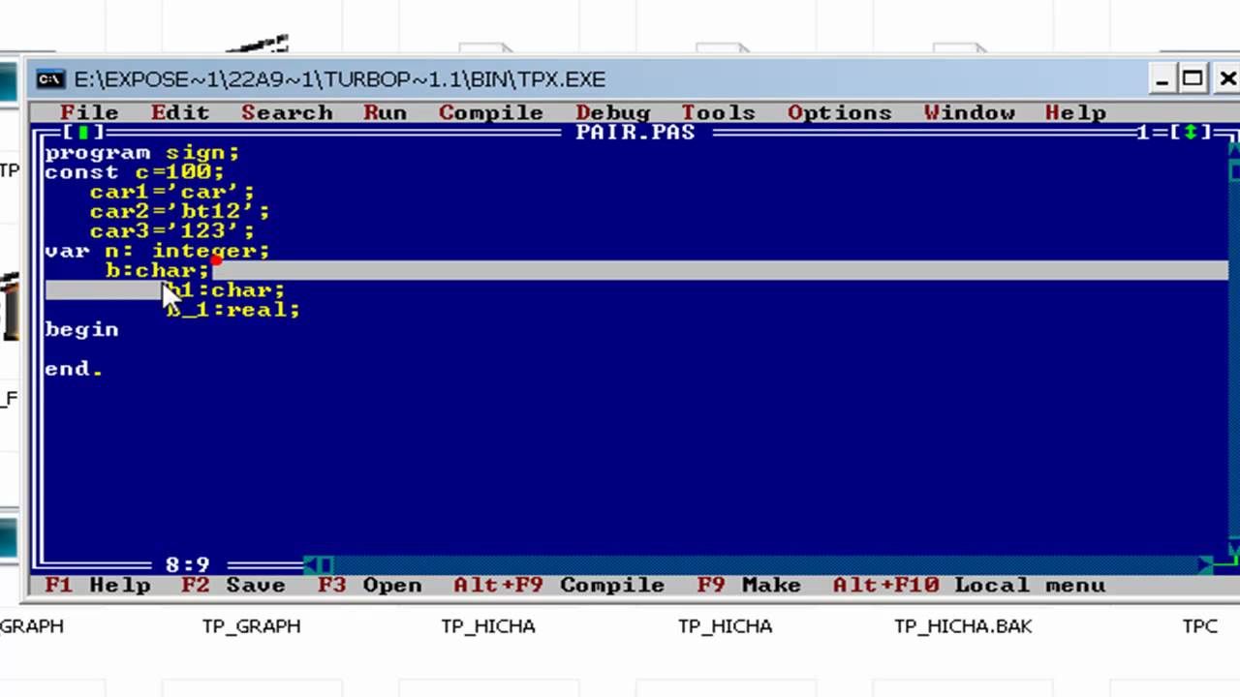The height and width of the screenshot is (697, 1240).
Task: Open the Run menu
Action: pyautogui.click(x=385, y=112)
